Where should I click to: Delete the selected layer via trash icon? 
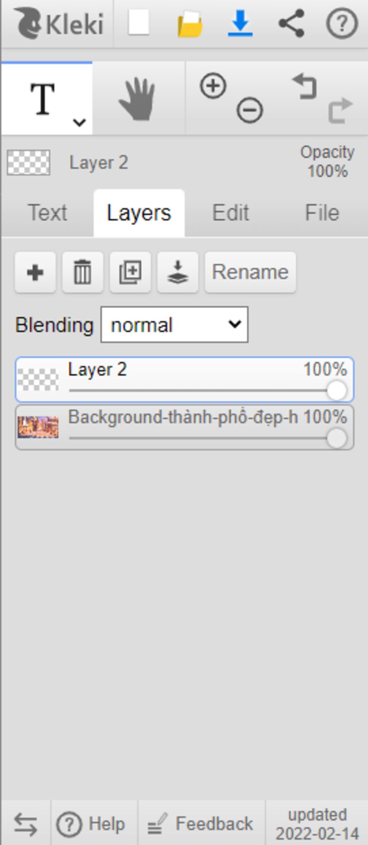tap(83, 272)
